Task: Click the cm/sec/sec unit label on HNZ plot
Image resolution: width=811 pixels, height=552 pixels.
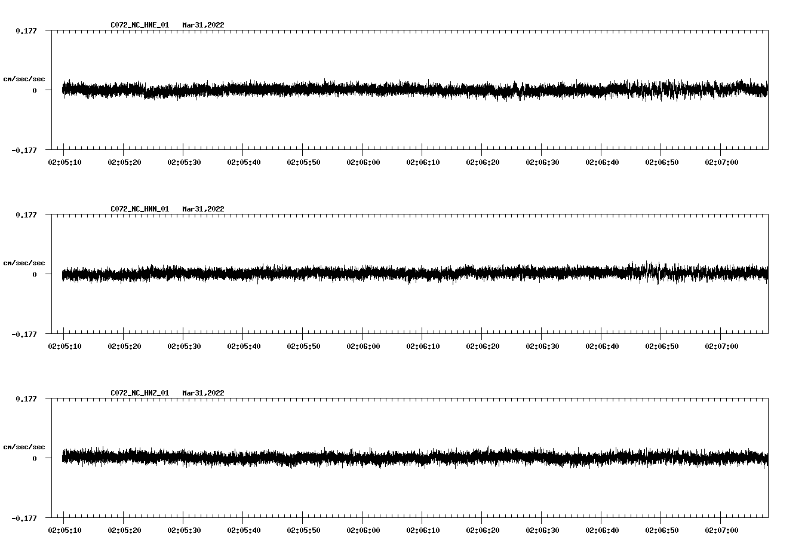Action: click(24, 447)
